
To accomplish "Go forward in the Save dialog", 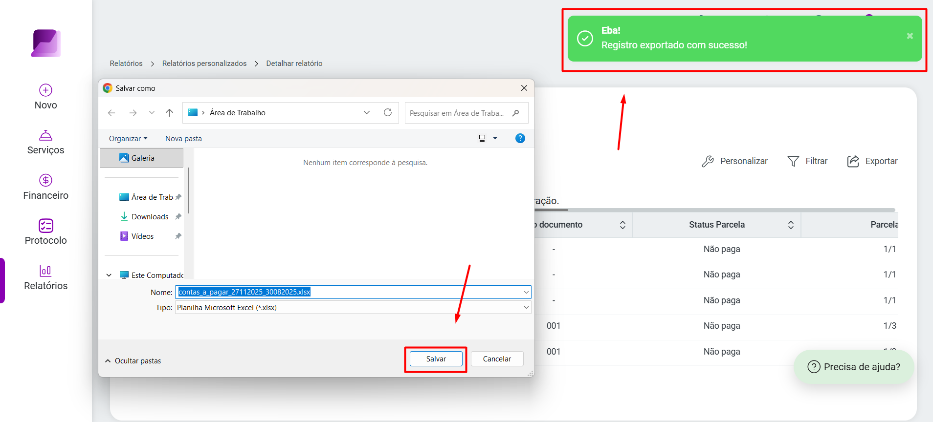I will click(133, 113).
